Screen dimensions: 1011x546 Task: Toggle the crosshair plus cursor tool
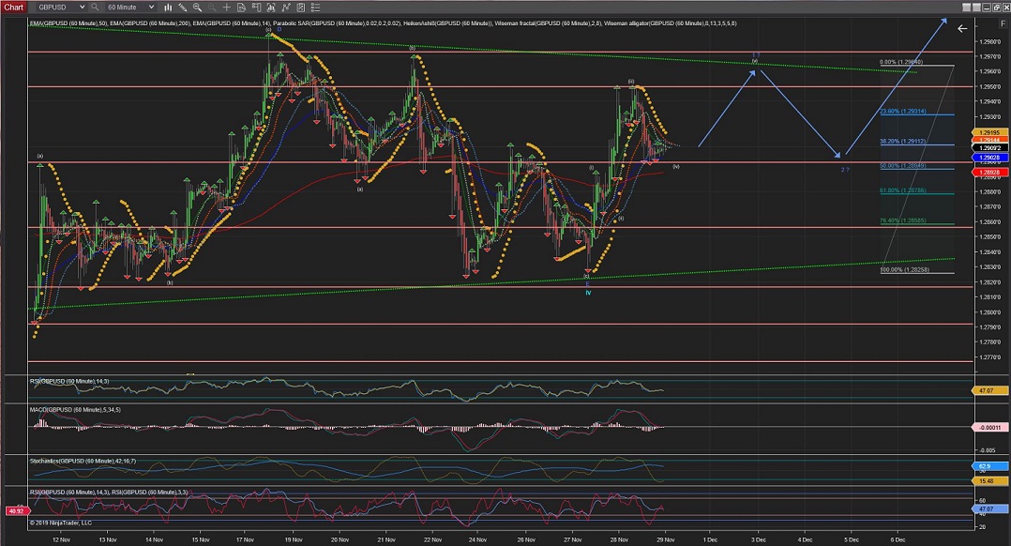point(226,8)
